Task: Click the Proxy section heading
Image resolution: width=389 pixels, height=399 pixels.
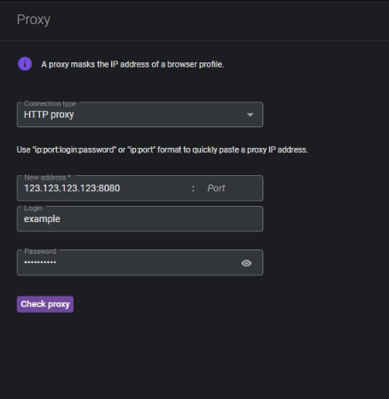Action: pyautogui.click(x=33, y=20)
